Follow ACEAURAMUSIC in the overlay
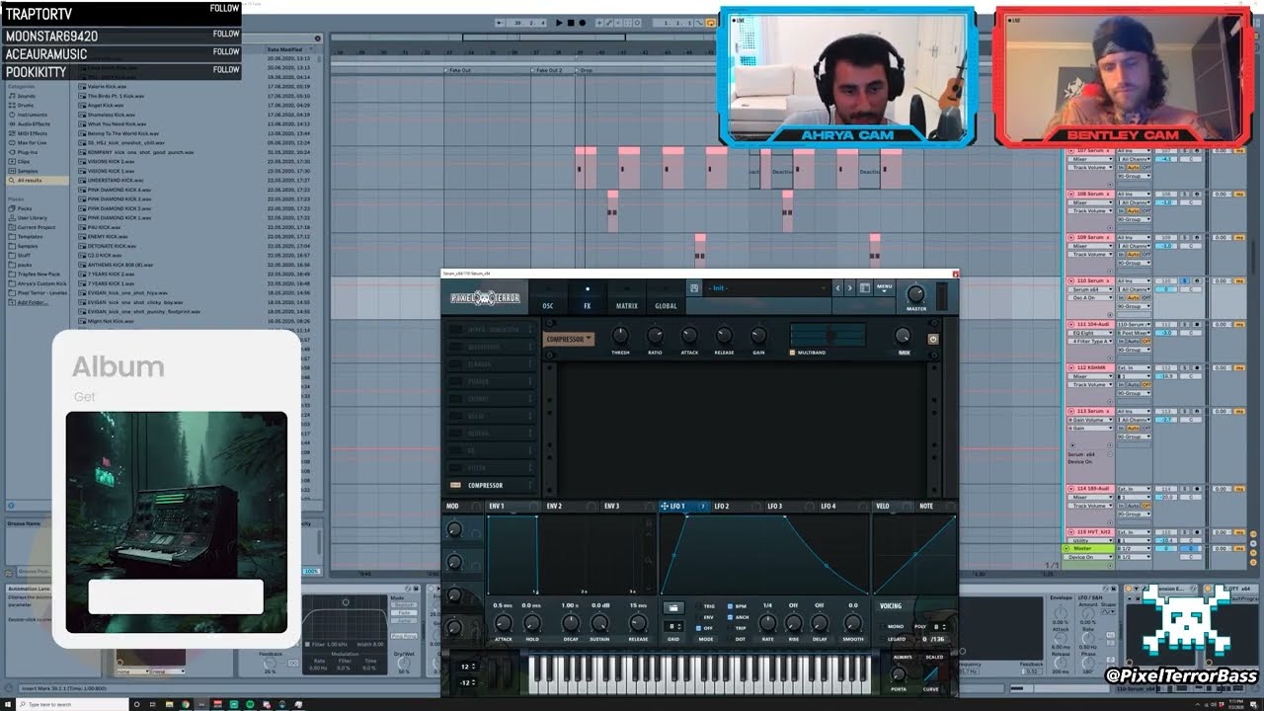Viewport: 1264px width, 711px height. pyautogui.click(x=225, y=51)
